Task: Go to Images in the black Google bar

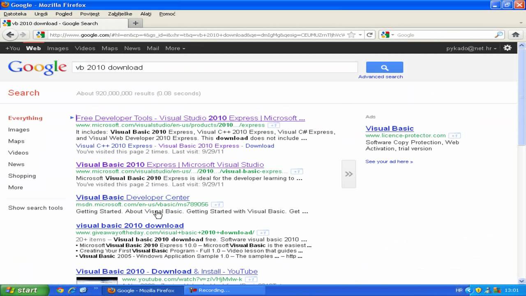Action: [x=58, y=48]
